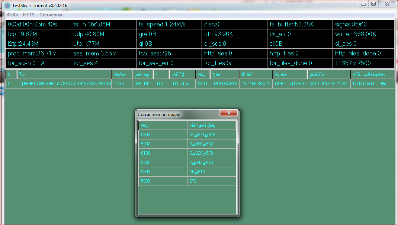Click the IP column header
The height and width of the screenshot is (225, 398).
pos(255,74)
